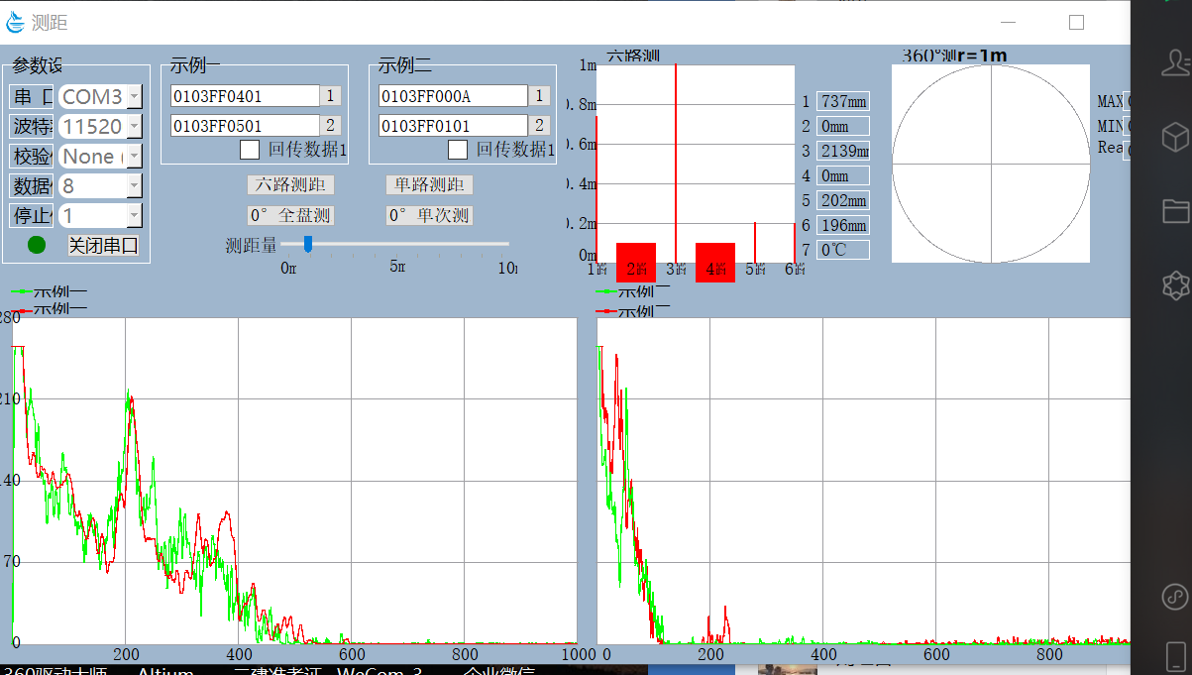Start 六路测距 six-channel measurement
The width and height of the screenshot is (1192, 675).
[290, 184]
